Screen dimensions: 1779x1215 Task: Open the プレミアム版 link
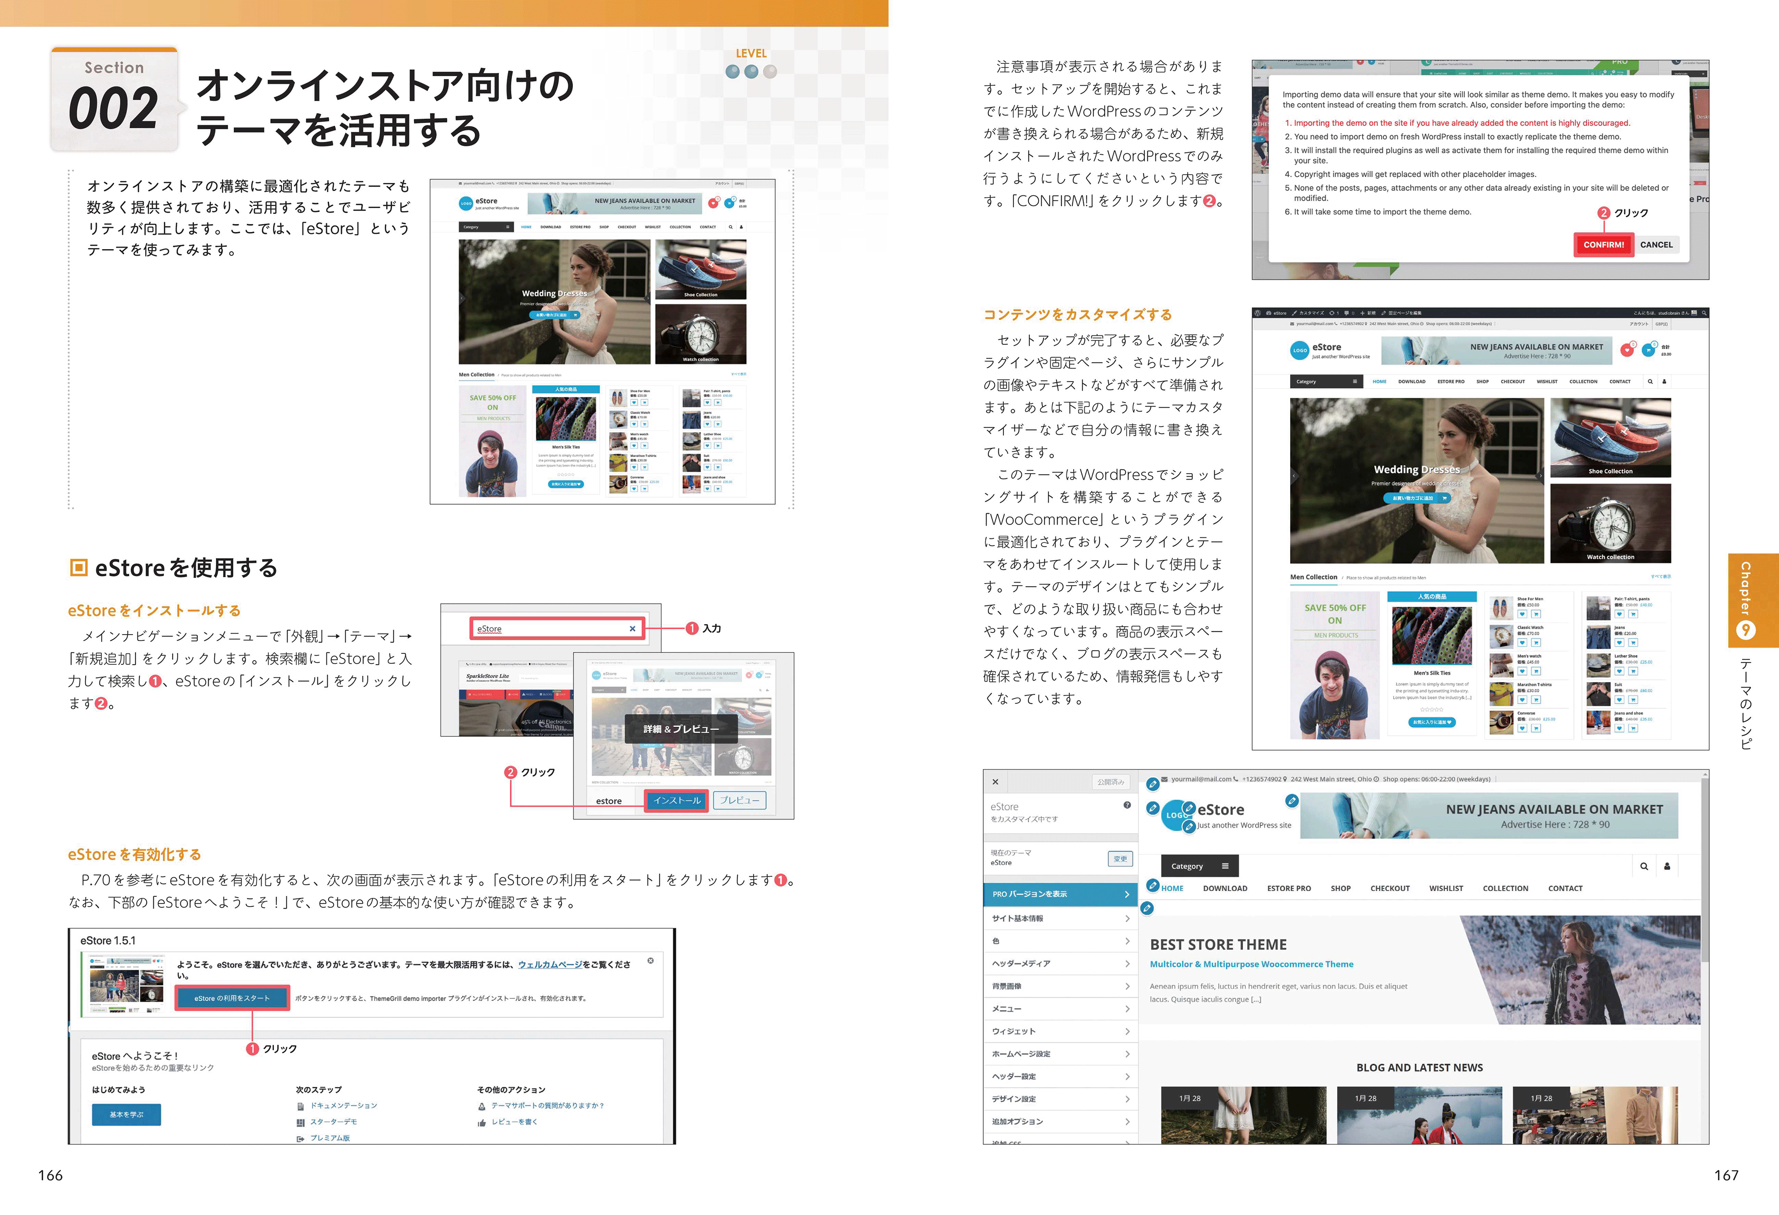click(x=330, y=1138)
